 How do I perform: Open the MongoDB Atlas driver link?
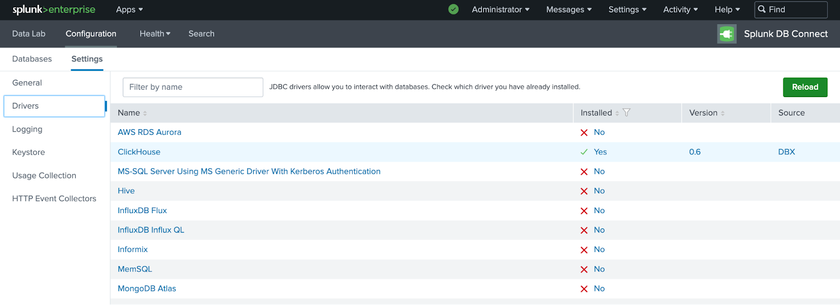tap(147, 288)
